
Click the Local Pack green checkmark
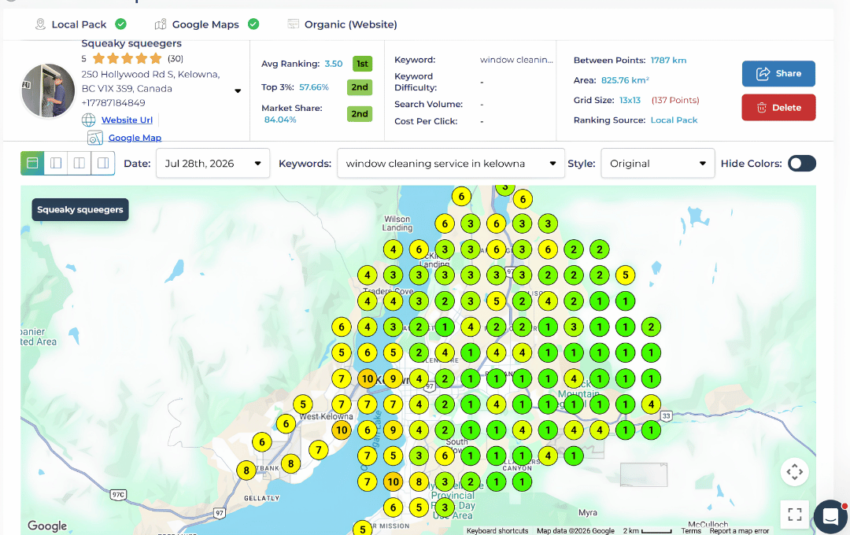(121, 24)
